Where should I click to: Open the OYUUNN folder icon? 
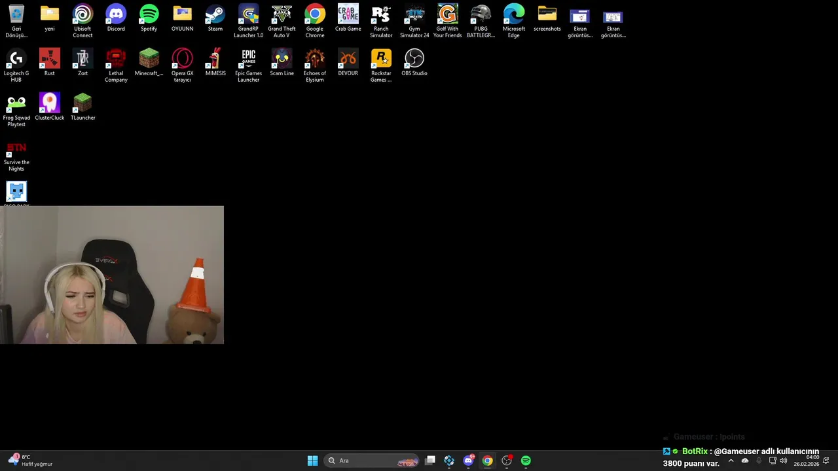click(x=182, y=18)
